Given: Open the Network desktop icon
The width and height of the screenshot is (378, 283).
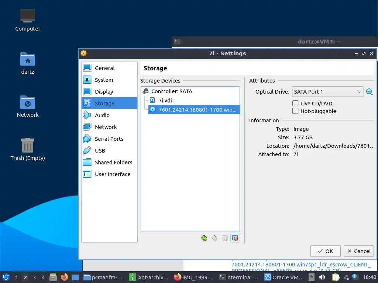Looking at the screenshot, I should pyautogui.click(x=28, y=106).
